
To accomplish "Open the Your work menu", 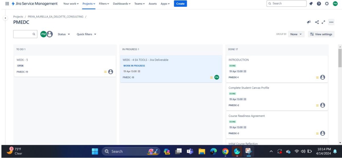I will pyautogui.click(x=71, y=4).
